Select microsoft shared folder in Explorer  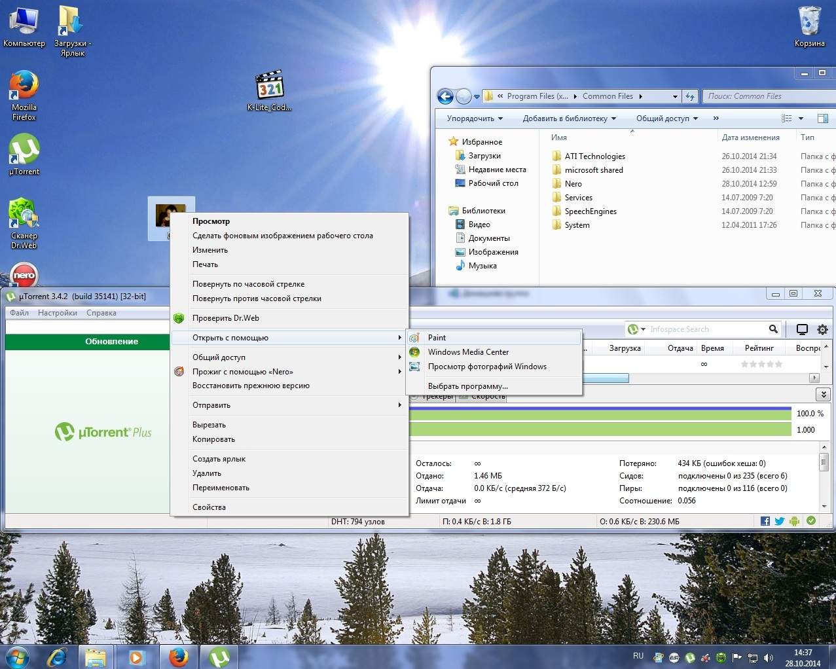tap(587, 170)
